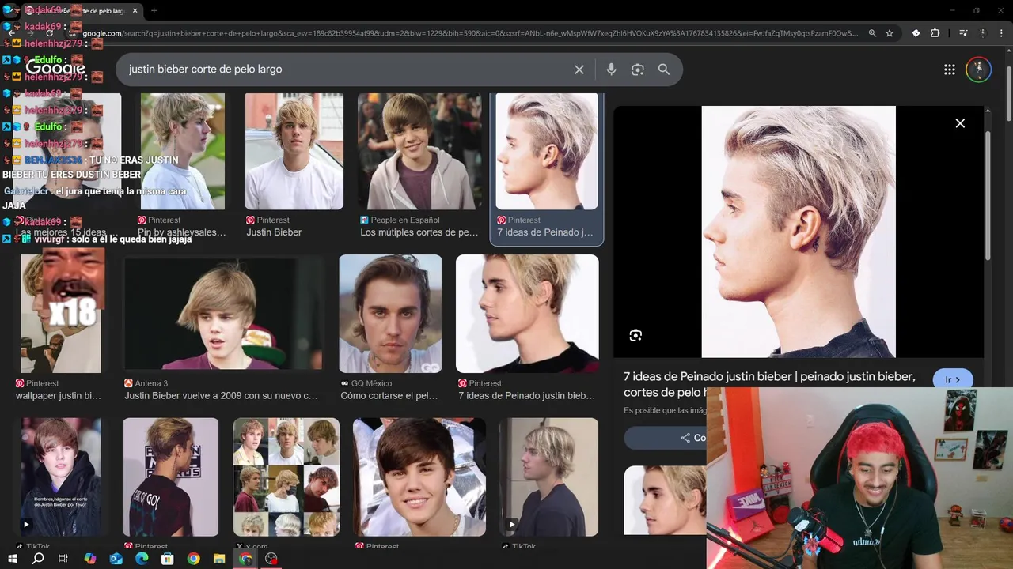
Task: Open Outlook from the taskbar
Action: coord(116,559)
